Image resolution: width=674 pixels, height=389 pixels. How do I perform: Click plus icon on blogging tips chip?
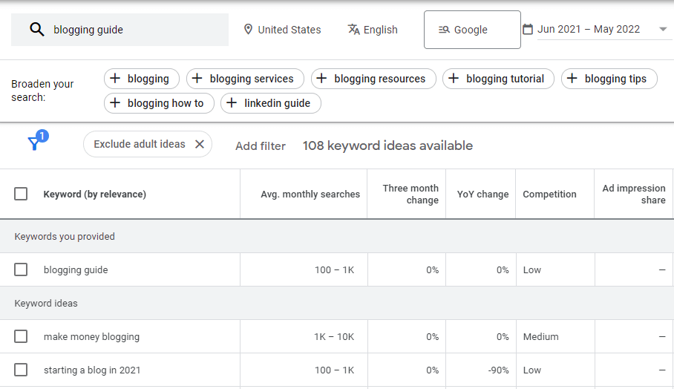click(x=572, y=78)
